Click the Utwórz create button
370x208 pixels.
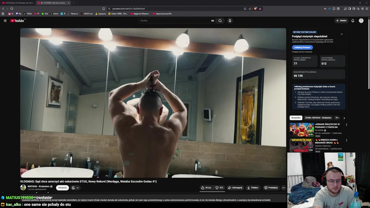pyautogui.click(x=341, y=21)
